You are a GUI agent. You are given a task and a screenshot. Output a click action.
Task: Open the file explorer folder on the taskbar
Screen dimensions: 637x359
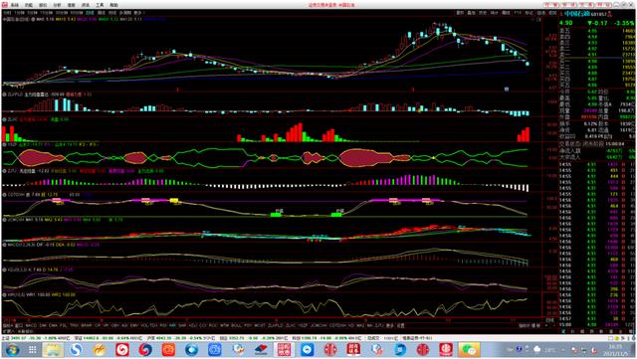pyautogui.click(x=53, y=349)
